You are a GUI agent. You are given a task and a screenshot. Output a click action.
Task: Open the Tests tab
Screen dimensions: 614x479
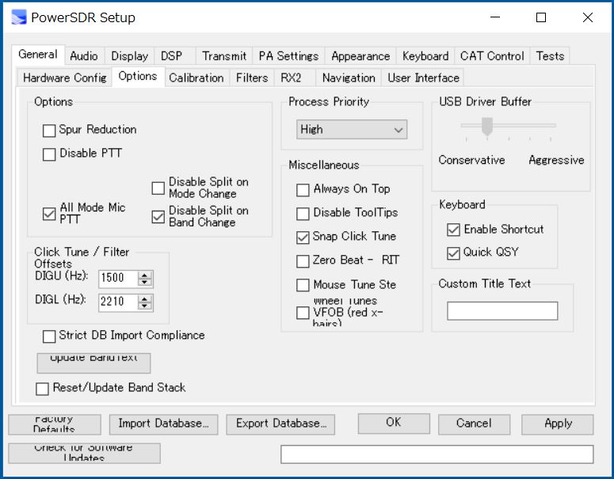550,56
